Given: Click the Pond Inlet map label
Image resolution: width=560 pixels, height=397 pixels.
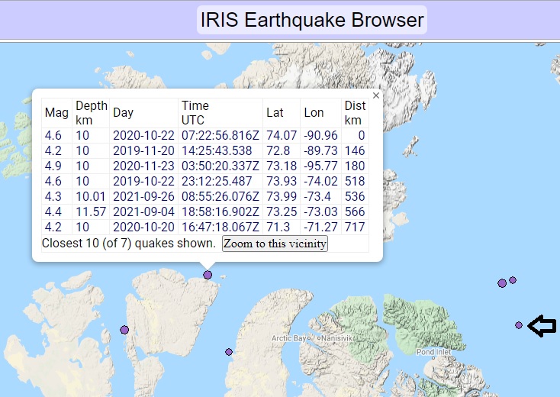Looking at the screenshot, I should (x=433, y=352).
